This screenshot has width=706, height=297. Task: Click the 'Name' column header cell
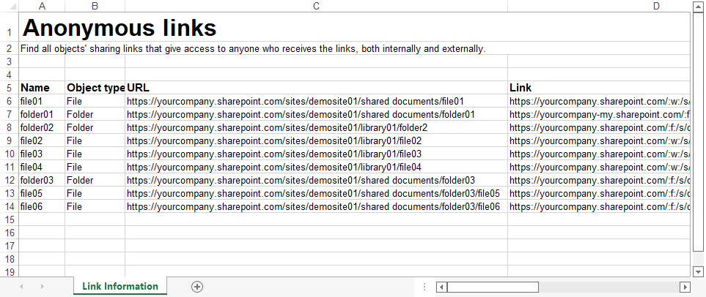[43, 88]
